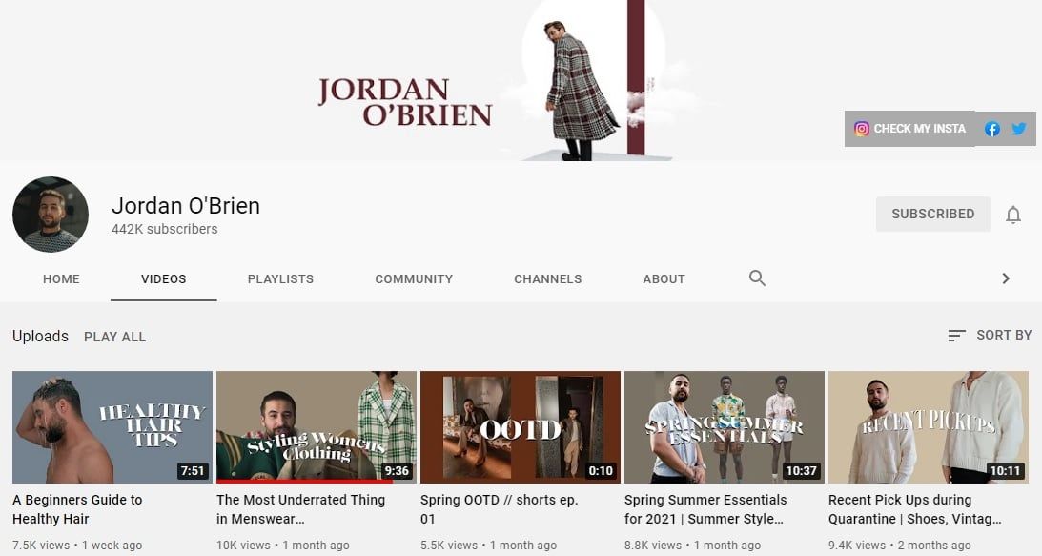
Task: Show more tabs with right chevron
Action: [x=1006, y=278]
